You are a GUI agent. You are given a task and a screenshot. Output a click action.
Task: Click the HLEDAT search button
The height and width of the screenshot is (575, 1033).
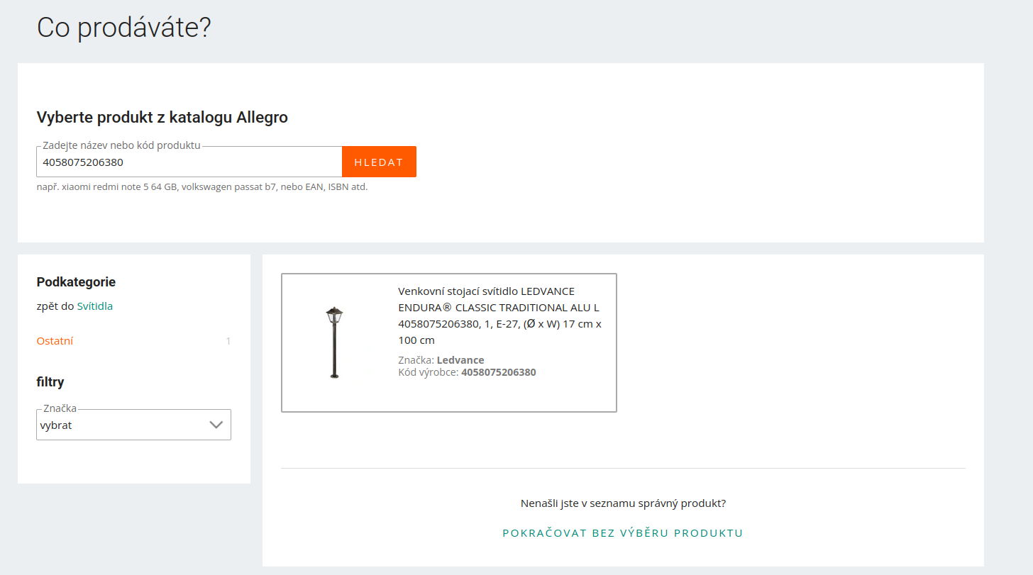(x=379, y=161)
